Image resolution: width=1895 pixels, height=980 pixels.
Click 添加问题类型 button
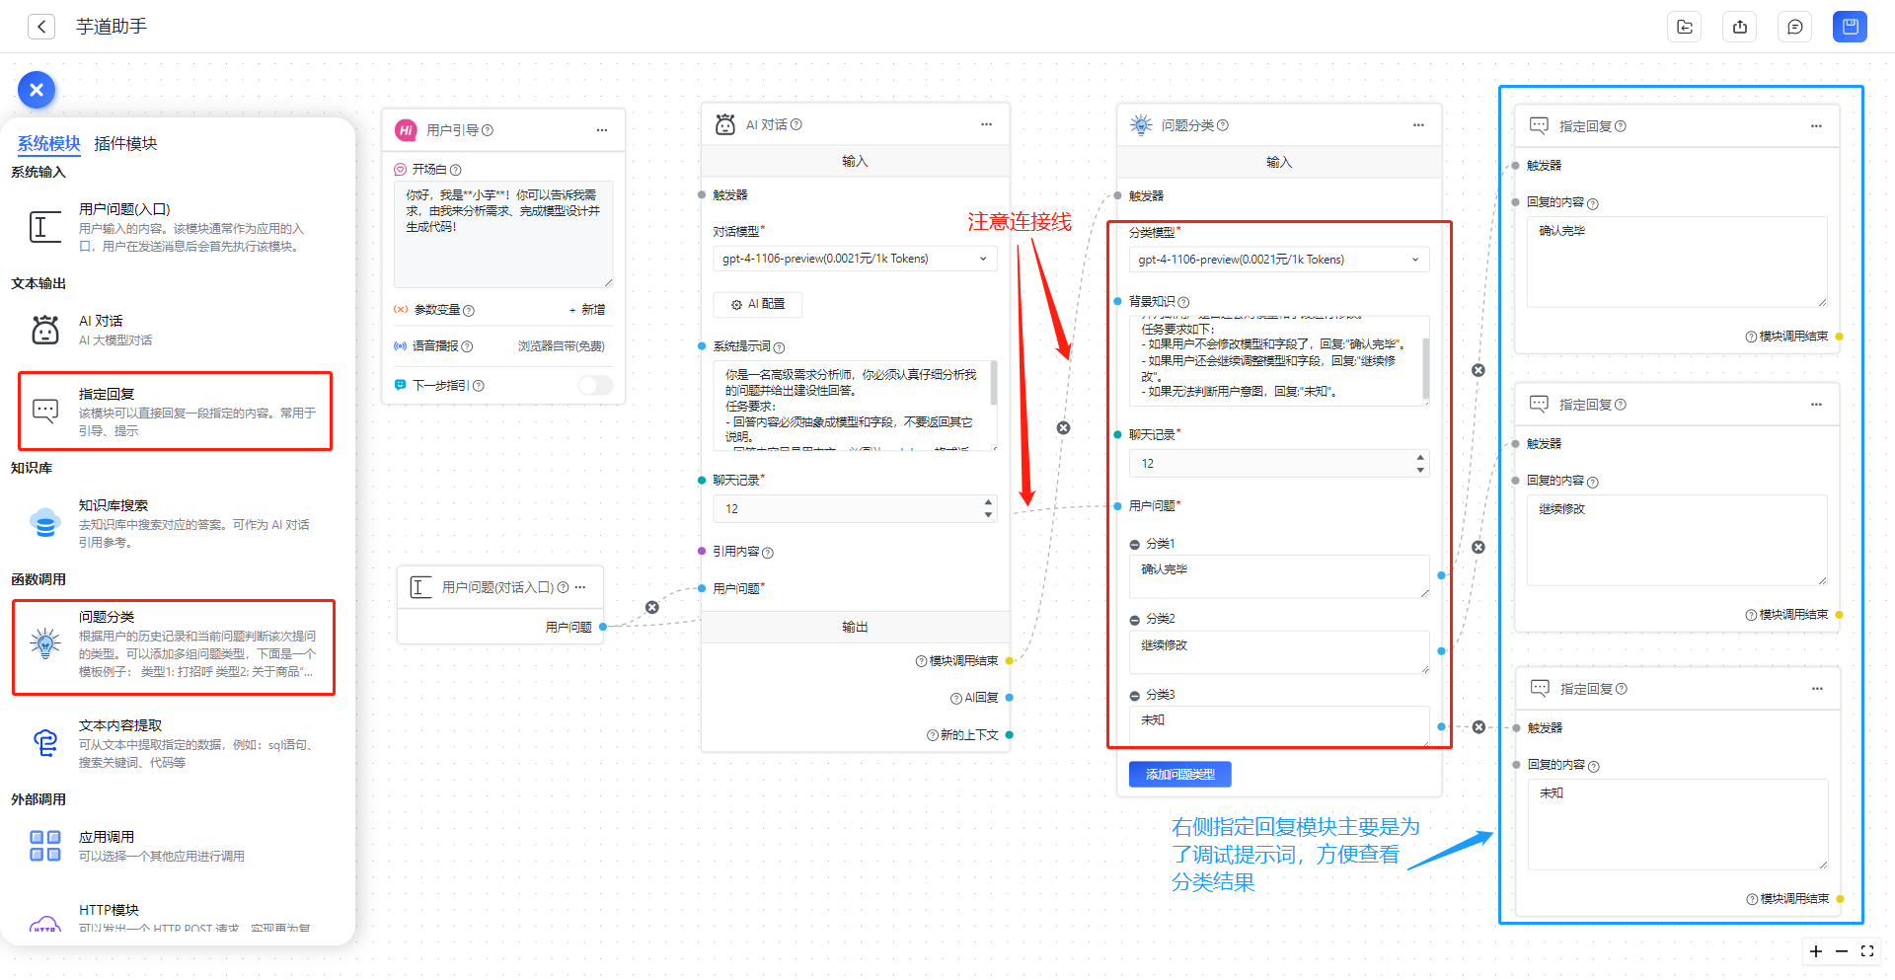(1180, 775)
